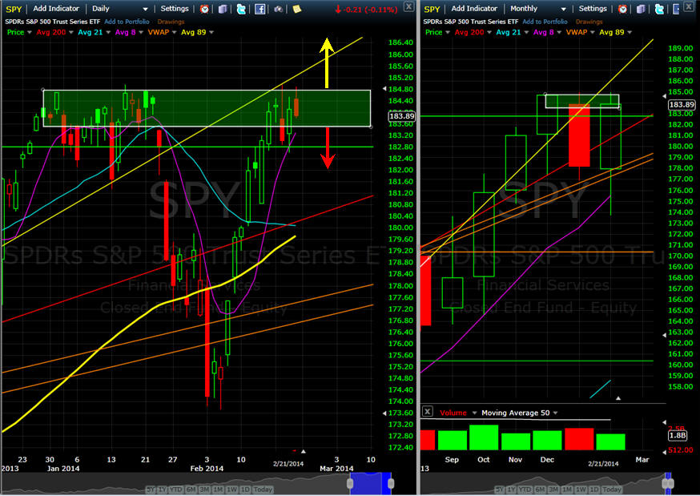This screenshot has width=700, height=496.
Task: Expand Avg 89 options in Daily chart
Action: pos(211,32)
